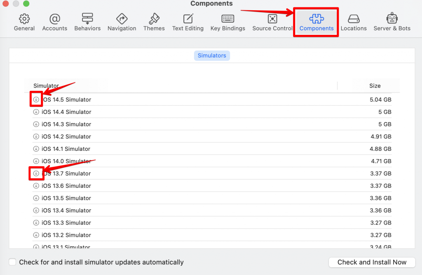The image size is (422, 275).
Task: Click the Check and Install Now button
Action: click(372, 262)
